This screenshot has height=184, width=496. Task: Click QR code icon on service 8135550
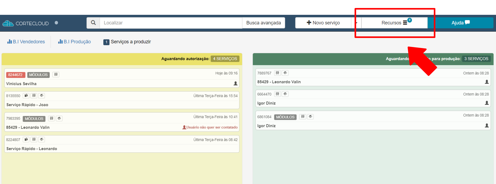(x=34, y=96)
